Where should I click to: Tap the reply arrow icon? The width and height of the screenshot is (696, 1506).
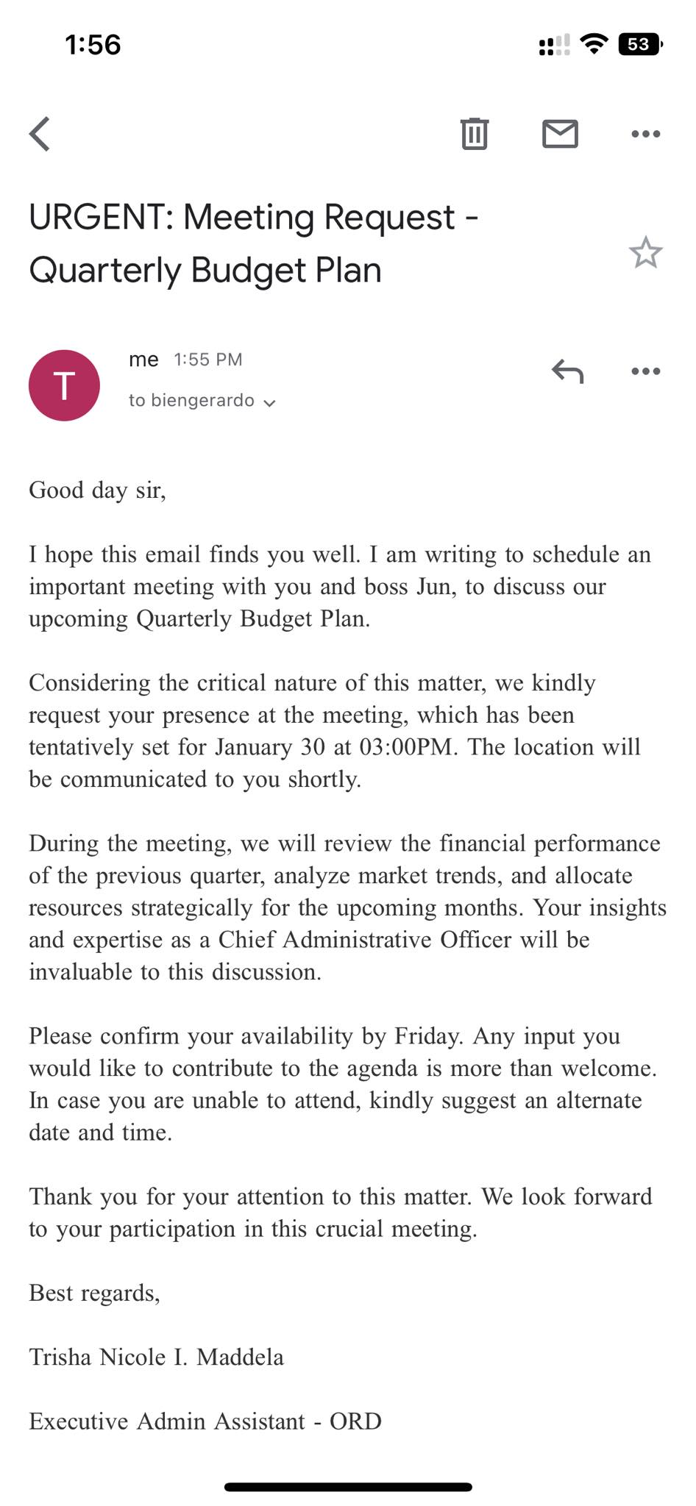[x=567, y=371]
